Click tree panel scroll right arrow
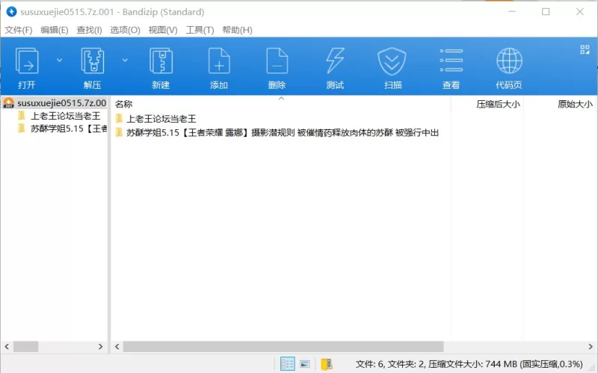598x373 pixels. pyautogui.click(x=101, y=346)
